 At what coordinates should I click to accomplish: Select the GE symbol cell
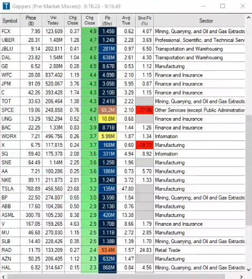pos(10,66)
